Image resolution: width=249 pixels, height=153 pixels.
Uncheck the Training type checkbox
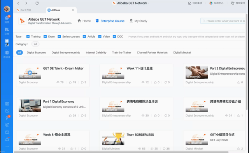28,36
